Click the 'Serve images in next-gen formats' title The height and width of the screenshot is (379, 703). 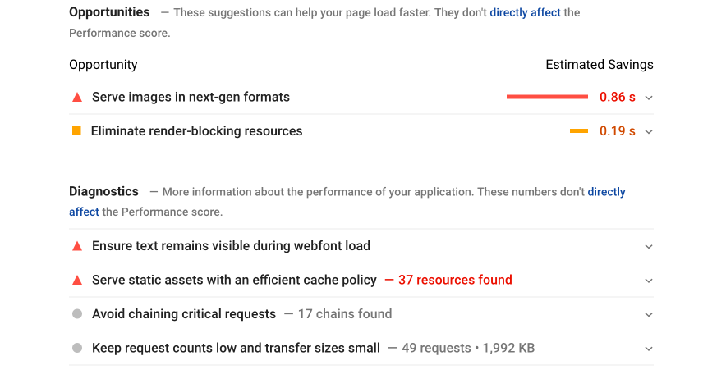click(191, 98)
